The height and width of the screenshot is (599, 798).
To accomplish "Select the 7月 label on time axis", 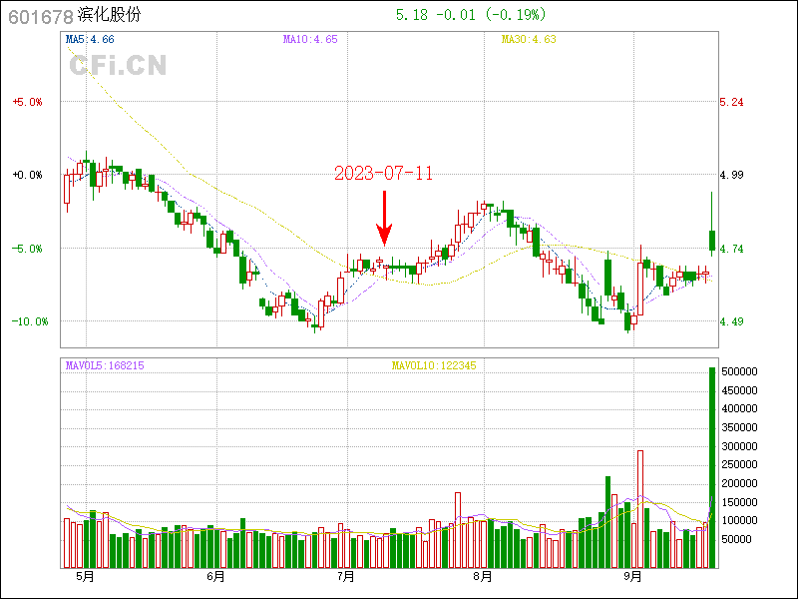I will (345, 577).
